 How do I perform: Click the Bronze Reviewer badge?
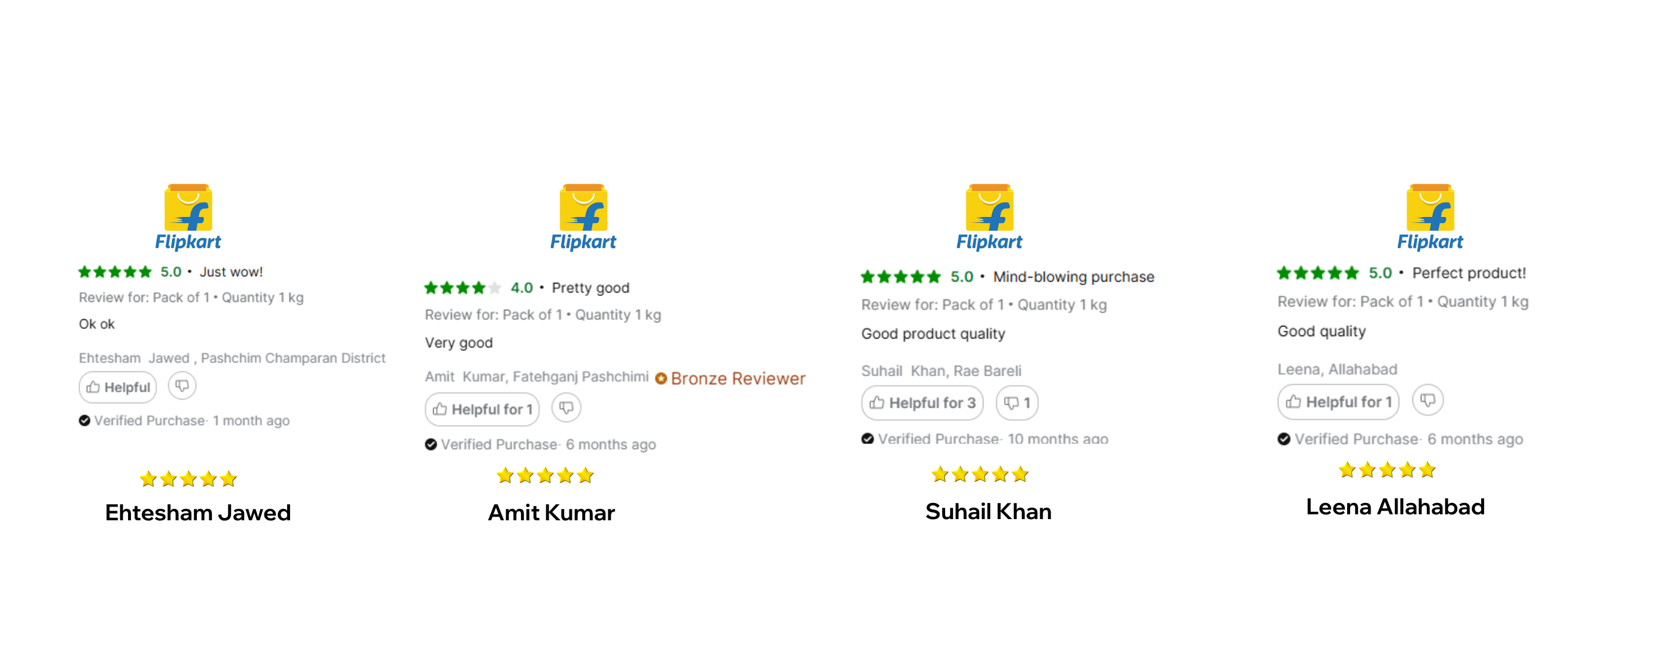[730, 379]
